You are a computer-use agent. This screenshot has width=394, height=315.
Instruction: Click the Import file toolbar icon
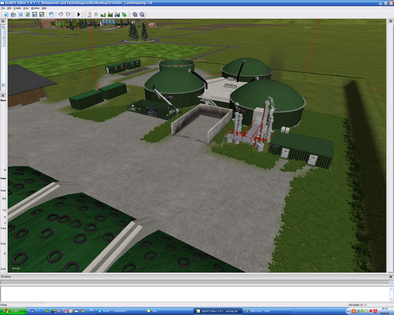20,15
